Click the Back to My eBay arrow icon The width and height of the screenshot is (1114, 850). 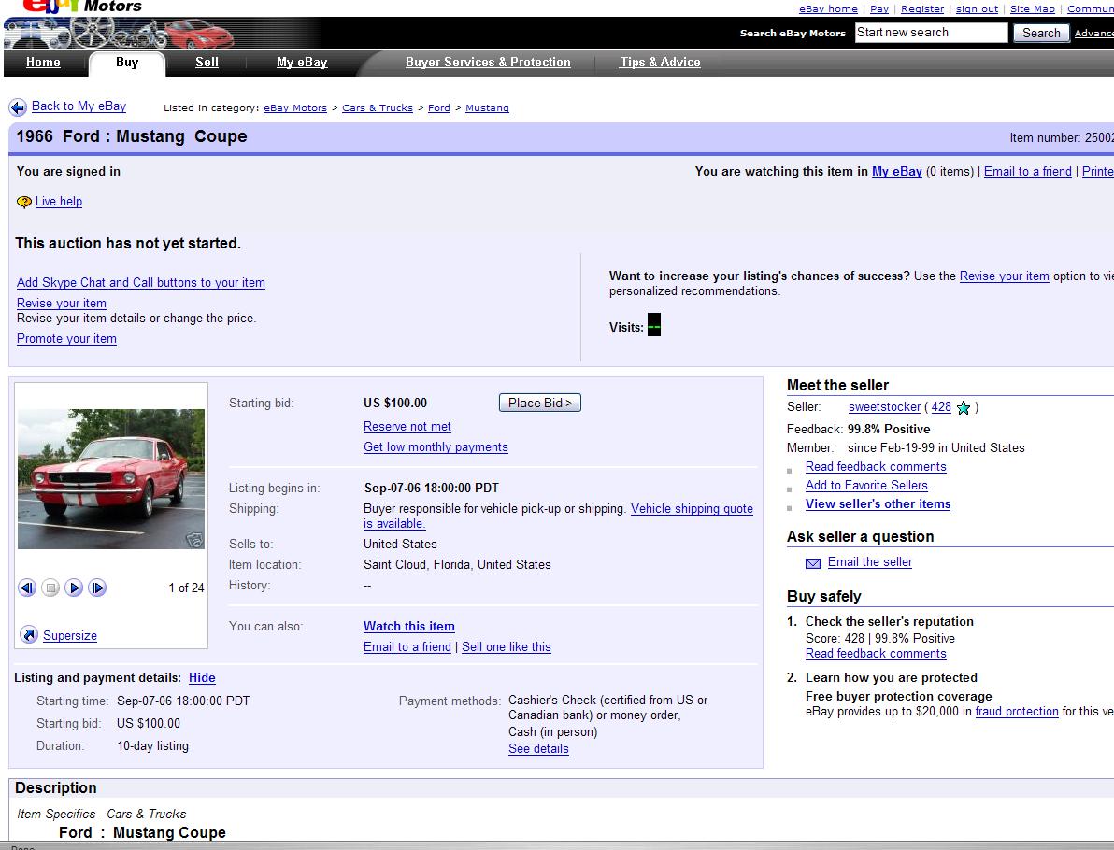18,107
